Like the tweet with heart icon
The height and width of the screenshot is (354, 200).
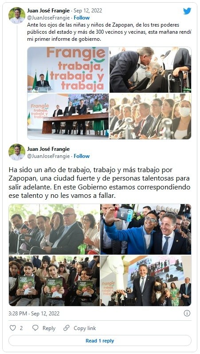tap(13, 328)
